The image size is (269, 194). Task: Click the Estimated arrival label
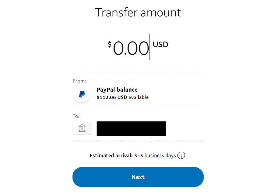tap(111, 156)
